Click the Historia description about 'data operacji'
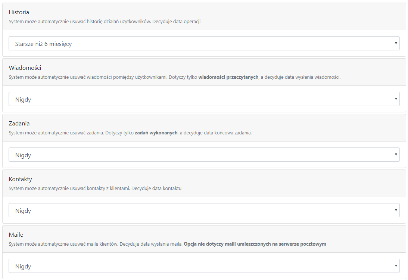408x280 pixels. coord(105,22)
